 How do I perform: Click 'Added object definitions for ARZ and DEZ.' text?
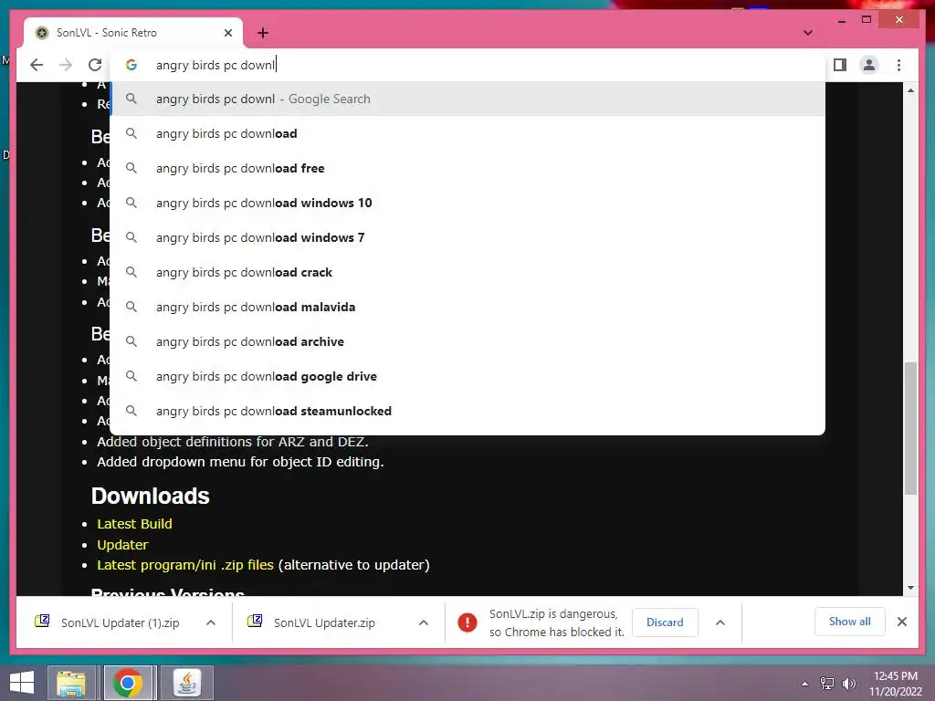point(233,442)
